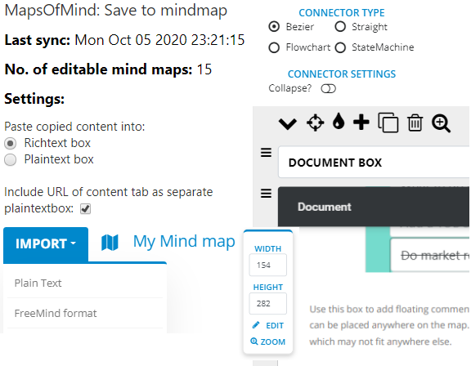Uncheck the include URL checkbox

coord(85,208)
